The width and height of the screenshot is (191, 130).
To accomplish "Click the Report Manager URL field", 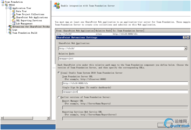I will 125,108.
